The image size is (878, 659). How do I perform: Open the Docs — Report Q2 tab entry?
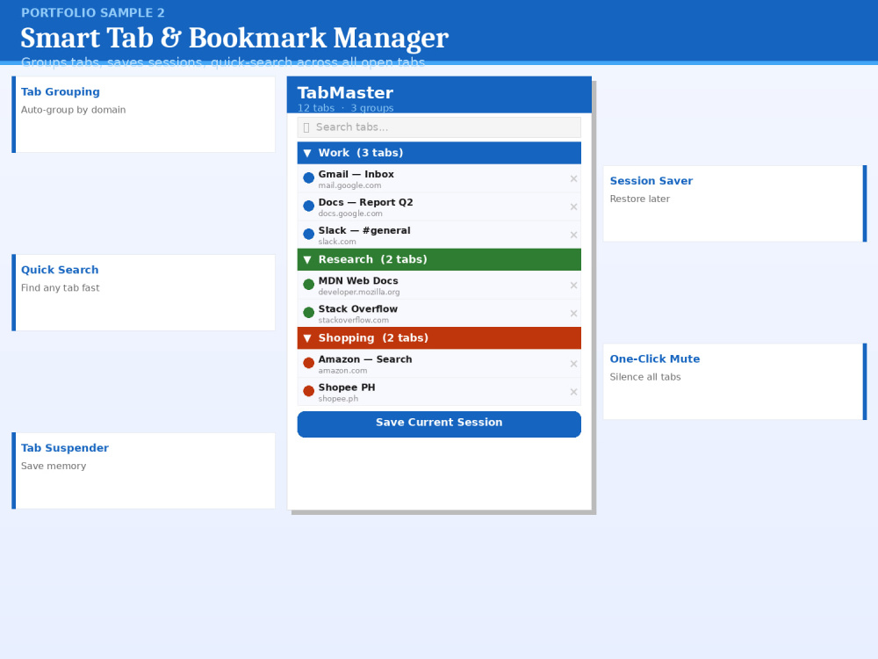coord(439,206)
